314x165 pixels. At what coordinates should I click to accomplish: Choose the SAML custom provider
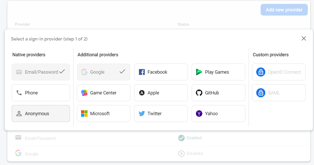pos(279,93)
